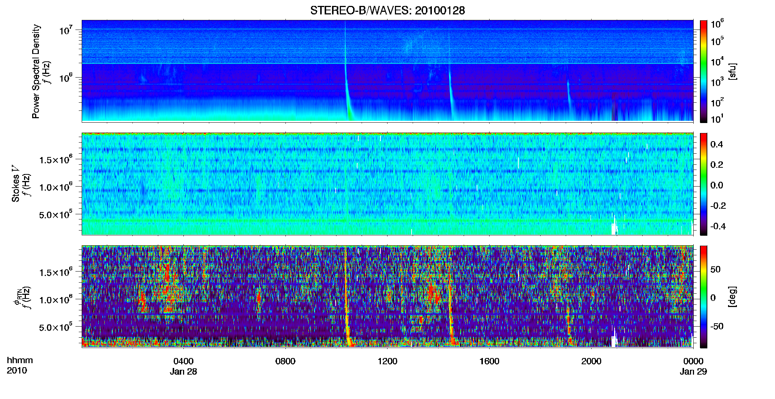Click the 0400 time axis label

coord(183,361)
